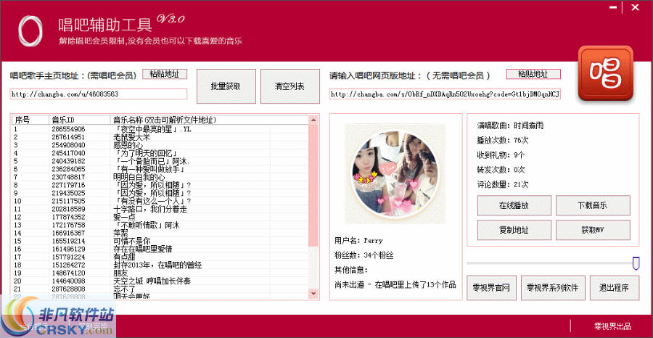Click the 在线播放 button
The width and height of the screenshot is (653, 338).
514,205
